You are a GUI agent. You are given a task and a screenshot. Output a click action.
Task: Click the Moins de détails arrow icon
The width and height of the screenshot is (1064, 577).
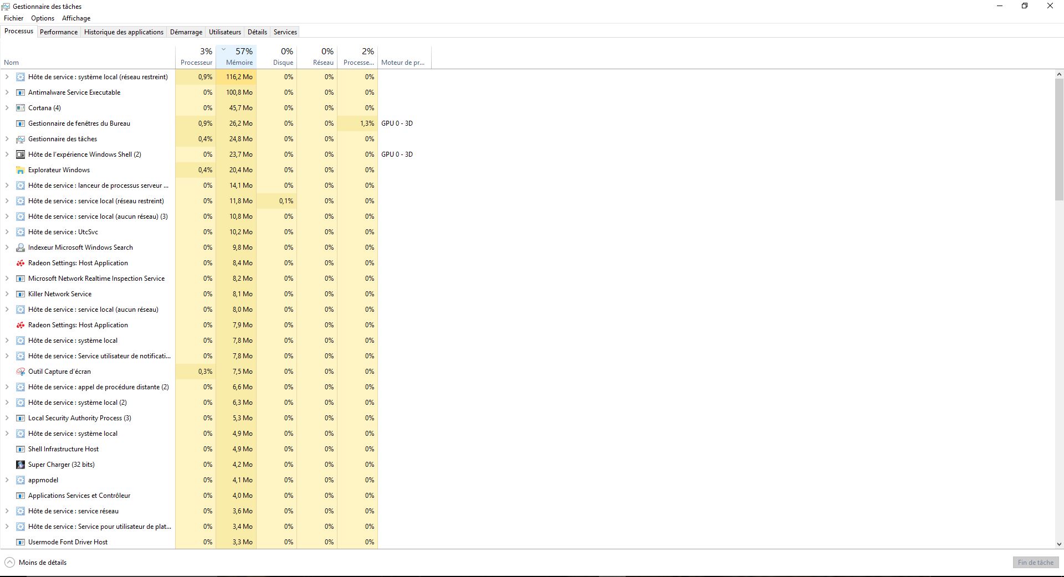pos(9,563)
